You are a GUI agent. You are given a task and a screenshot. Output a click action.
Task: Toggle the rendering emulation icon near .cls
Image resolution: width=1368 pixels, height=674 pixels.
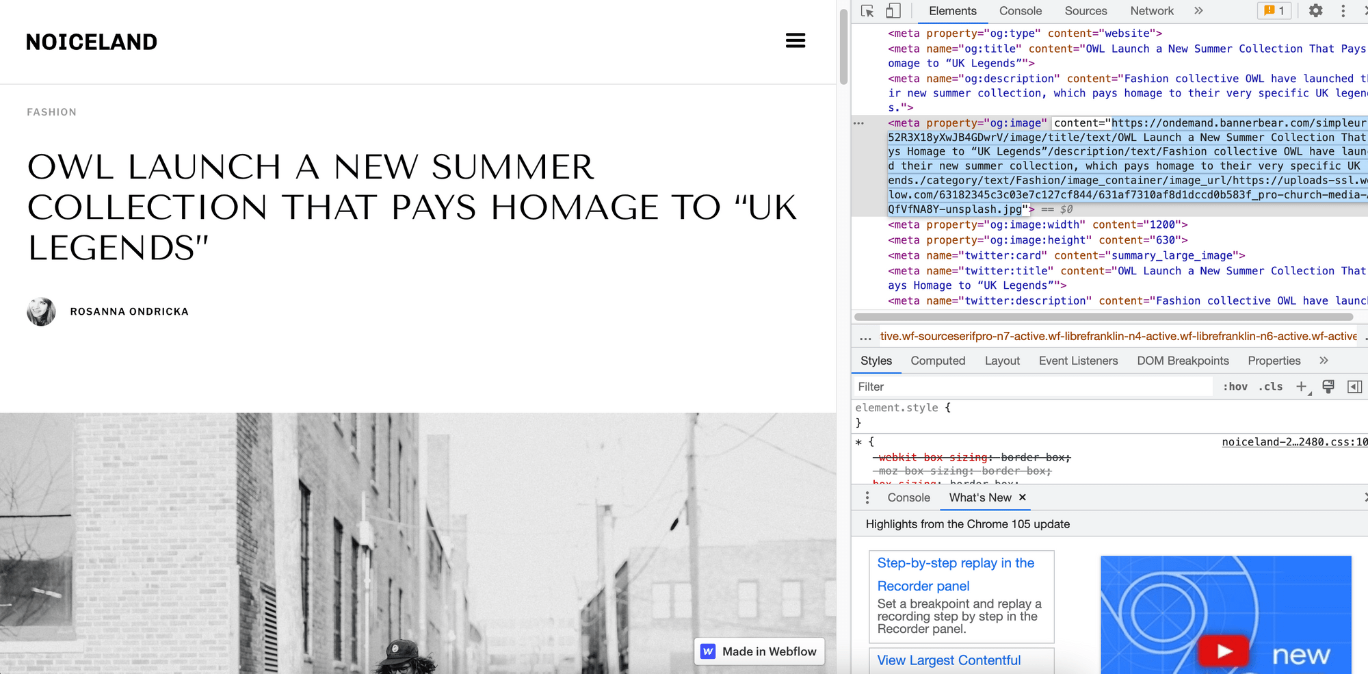coord(1328,387)
